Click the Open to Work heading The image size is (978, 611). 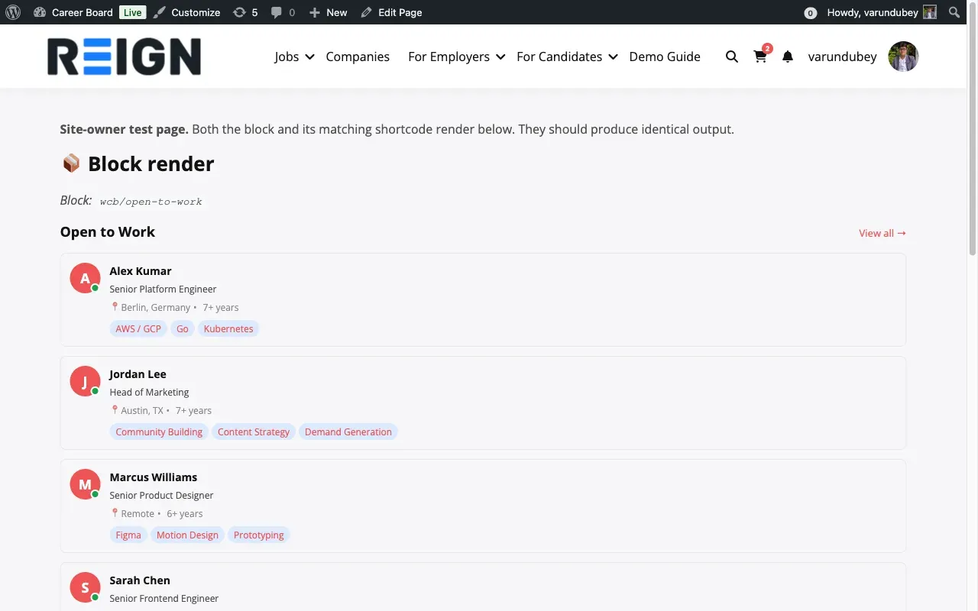108,232
